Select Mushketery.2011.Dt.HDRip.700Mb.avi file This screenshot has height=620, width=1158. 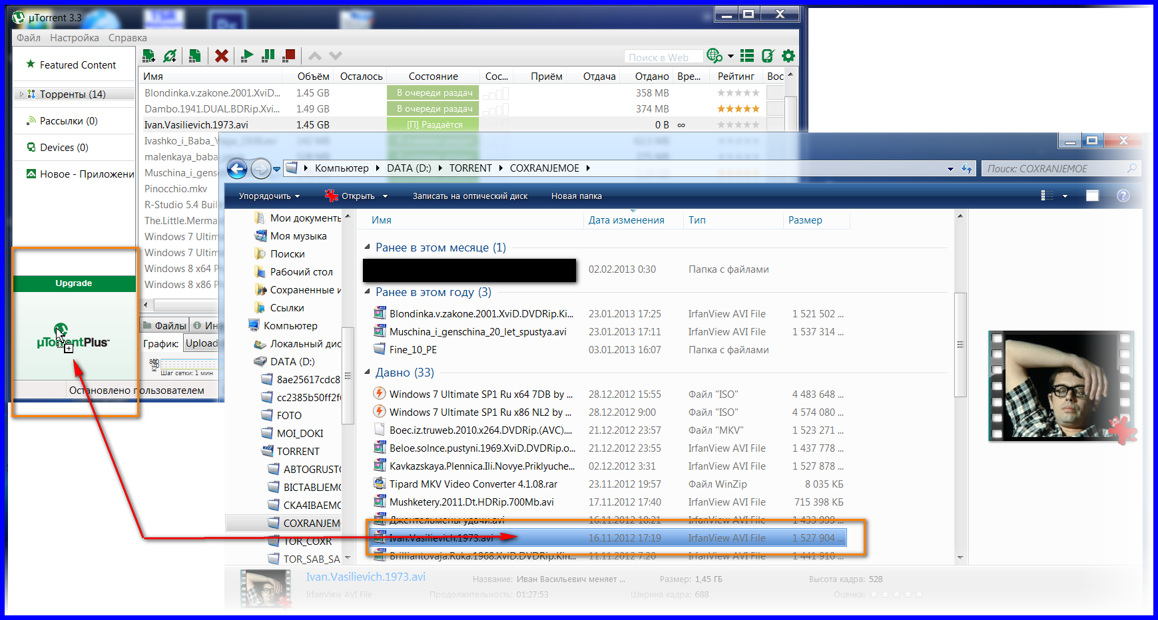pos(471,502)
